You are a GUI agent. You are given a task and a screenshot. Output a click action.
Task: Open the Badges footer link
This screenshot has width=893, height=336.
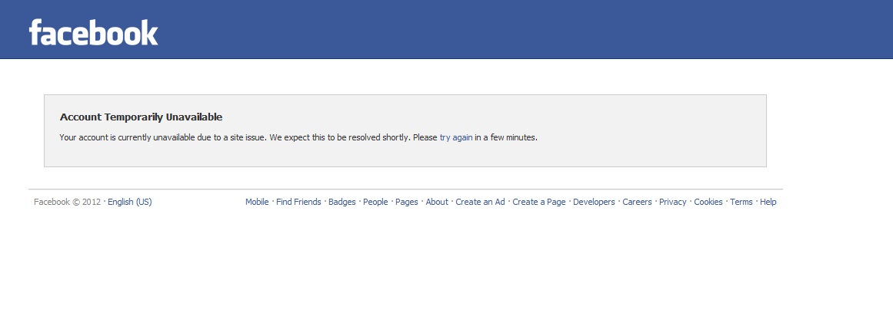342,203
